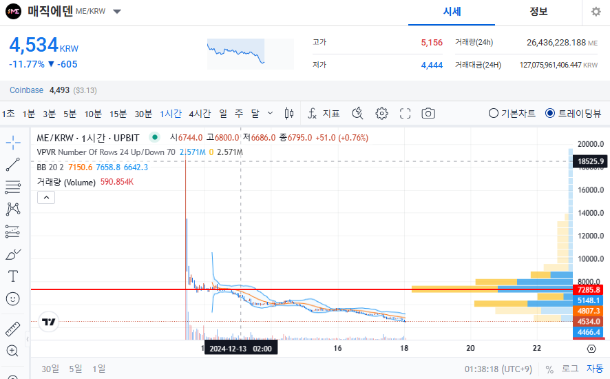Open the Coinbase price link
The height and width of the screenshot is (379, 610).
[26, 90]
